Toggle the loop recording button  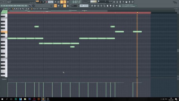coord(68,2)
